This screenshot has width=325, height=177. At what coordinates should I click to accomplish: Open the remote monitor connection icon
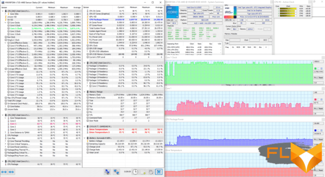click(x=107, y=172)
